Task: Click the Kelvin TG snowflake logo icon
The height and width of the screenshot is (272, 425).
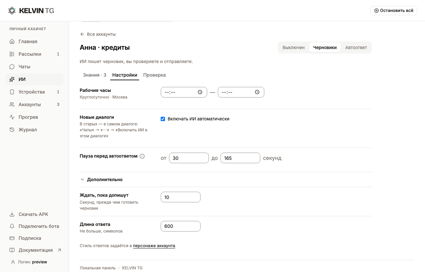Action: 12,11
